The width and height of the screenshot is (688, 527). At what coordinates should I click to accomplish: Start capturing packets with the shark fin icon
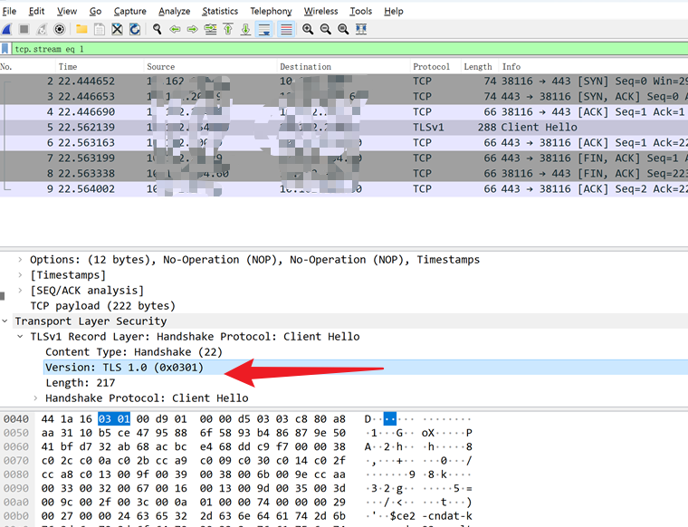click(x=6, y=29)
